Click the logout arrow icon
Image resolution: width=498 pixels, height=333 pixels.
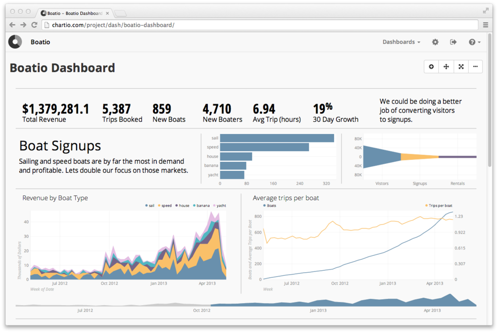click(x=453, y=42)
